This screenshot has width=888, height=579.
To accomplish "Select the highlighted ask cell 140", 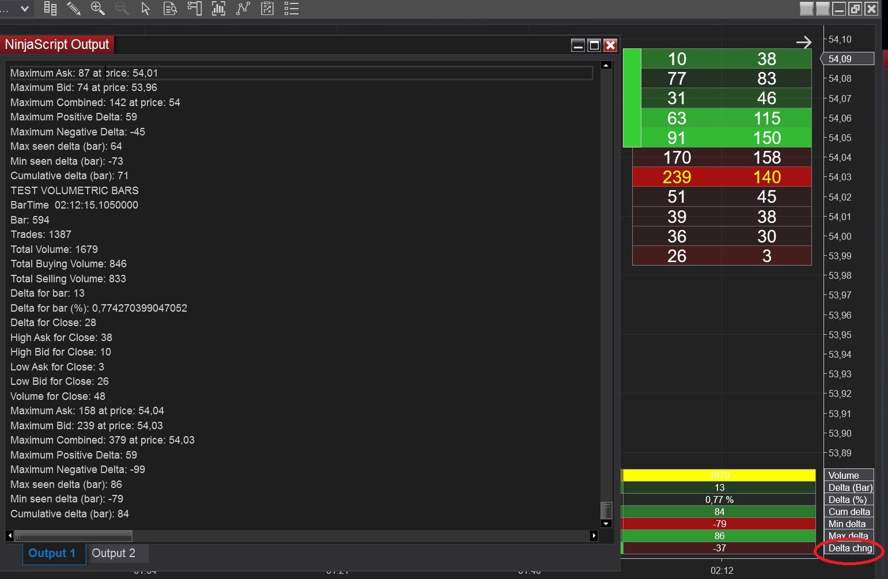I will [767, 177].
